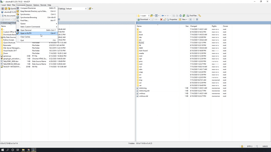Click the remote Back navigation arrow
Screen dimensions: 271x152
coord(162,16)
